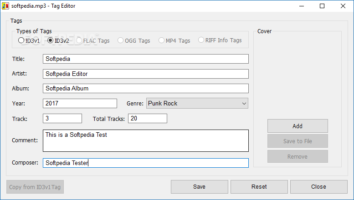
Task: Focus the Year field showing 2017
Action: click(x=80, y=103)
